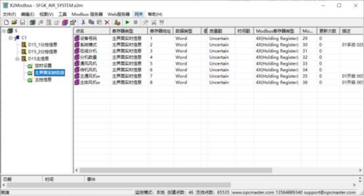364x196 pixels.
Task: Select the row with register address 7
Action: coord(218,76)
